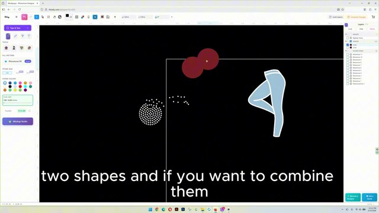379x213 pixels.
Task: Pick the black stone color
Action: pyautogui.click(x=10, y=86)
